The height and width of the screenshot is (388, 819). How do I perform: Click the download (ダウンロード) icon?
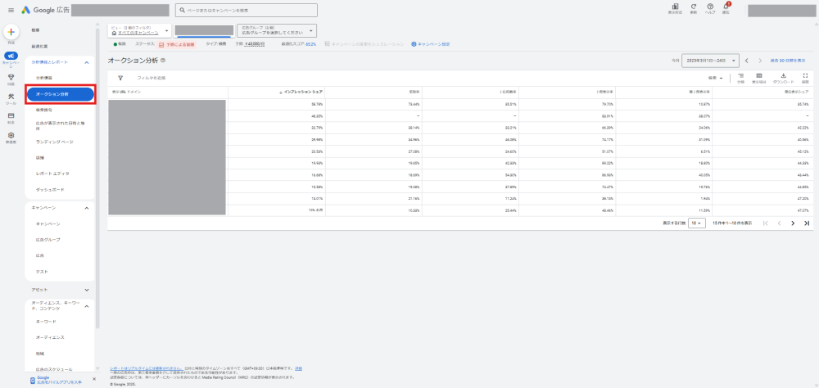[784, 76]
